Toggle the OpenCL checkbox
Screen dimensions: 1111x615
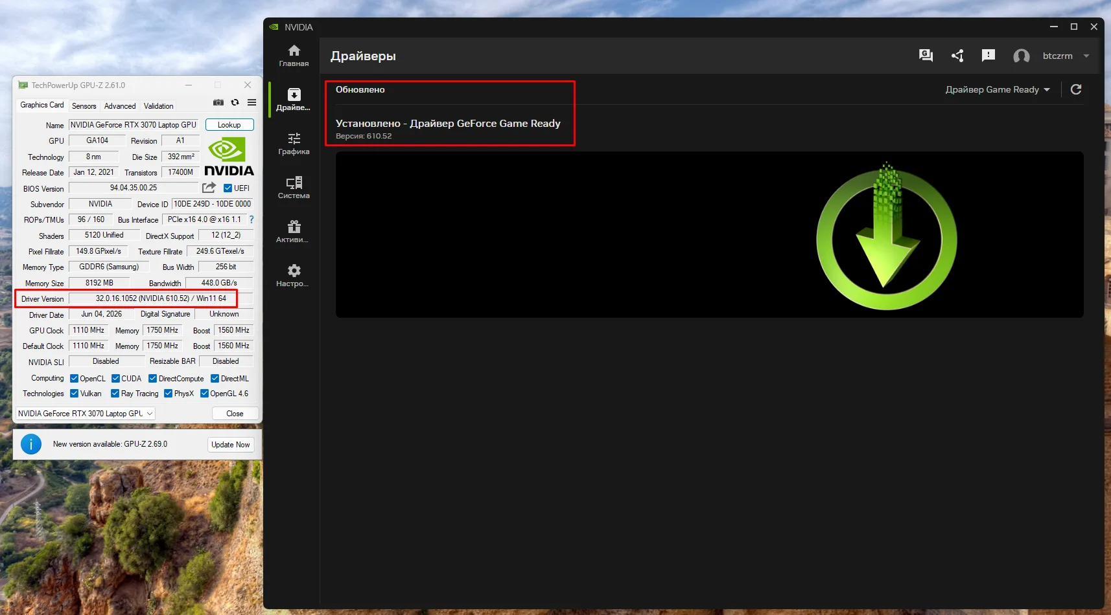click(74, 379)
